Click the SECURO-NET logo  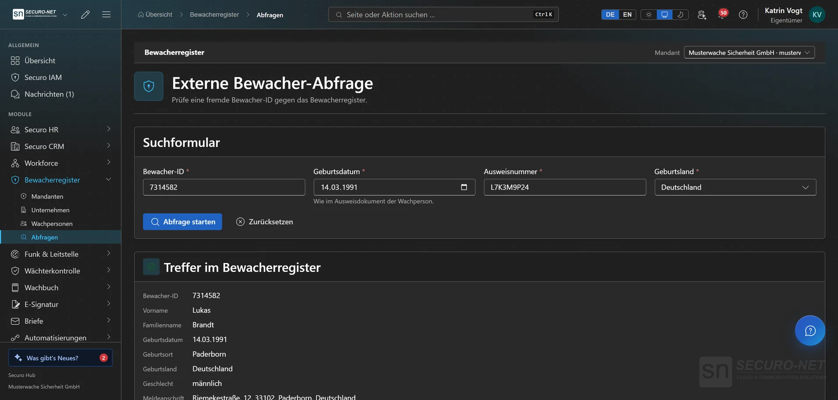tap(35, 14)
